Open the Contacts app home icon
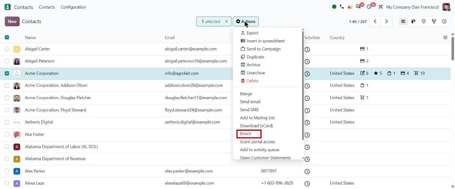The width and height of the screenshot is (455, 189). tap(8, 7)
